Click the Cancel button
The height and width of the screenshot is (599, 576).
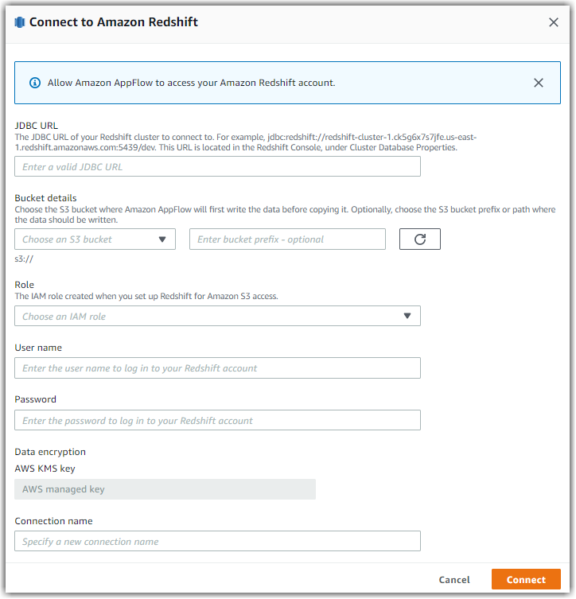(454, 580)
